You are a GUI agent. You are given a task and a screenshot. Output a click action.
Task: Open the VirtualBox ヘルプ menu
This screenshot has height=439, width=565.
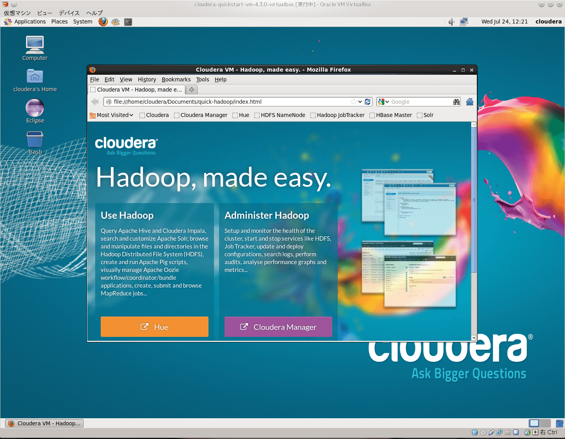pos(94,13)
